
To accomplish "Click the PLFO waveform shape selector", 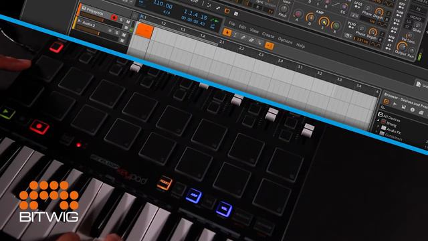I will (376, 45).
